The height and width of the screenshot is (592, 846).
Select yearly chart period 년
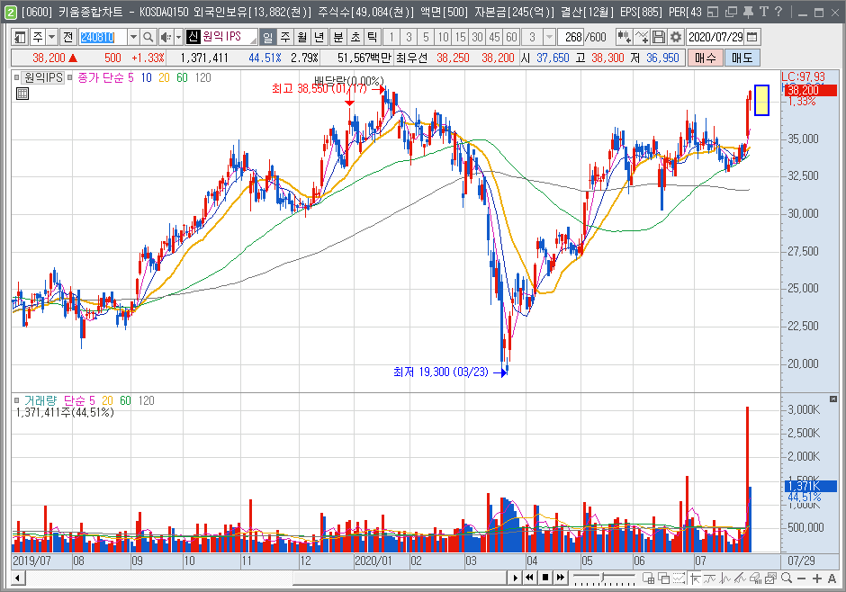coord(319,37)
